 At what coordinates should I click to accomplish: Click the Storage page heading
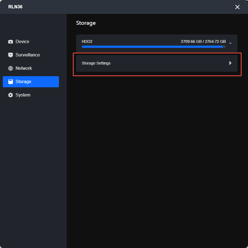86,23
